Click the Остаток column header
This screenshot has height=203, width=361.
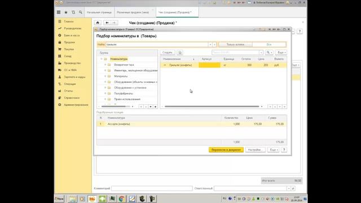(x=246, y=59)
